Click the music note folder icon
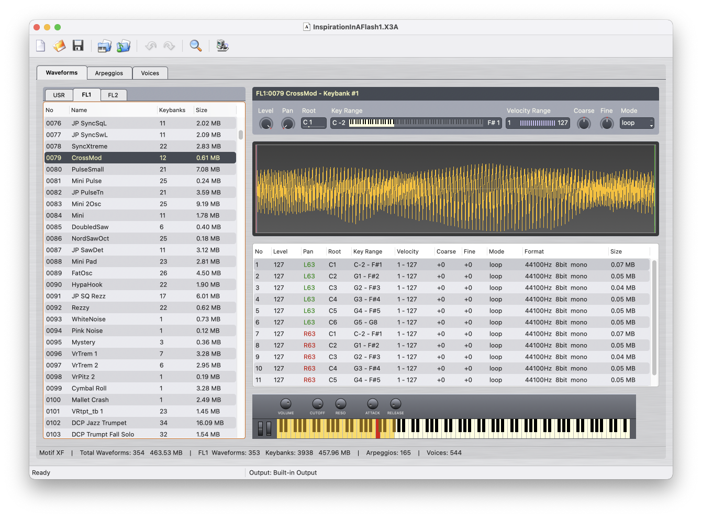The height and width of the screenshot is (518, 702). click(x=124, y=46)
